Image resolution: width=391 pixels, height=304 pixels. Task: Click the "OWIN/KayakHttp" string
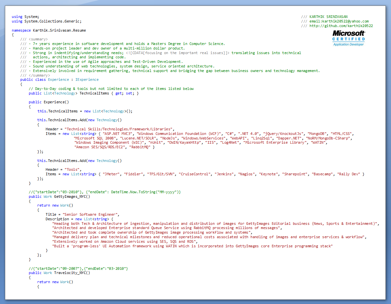coord(184,142)
